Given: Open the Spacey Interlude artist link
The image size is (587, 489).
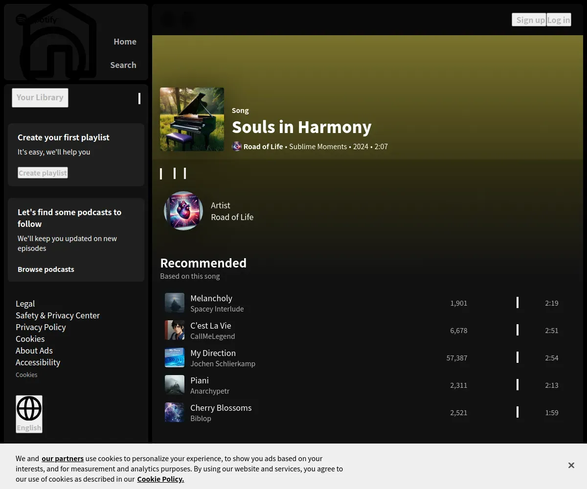Looking at the screenshot, I should 217,309.
